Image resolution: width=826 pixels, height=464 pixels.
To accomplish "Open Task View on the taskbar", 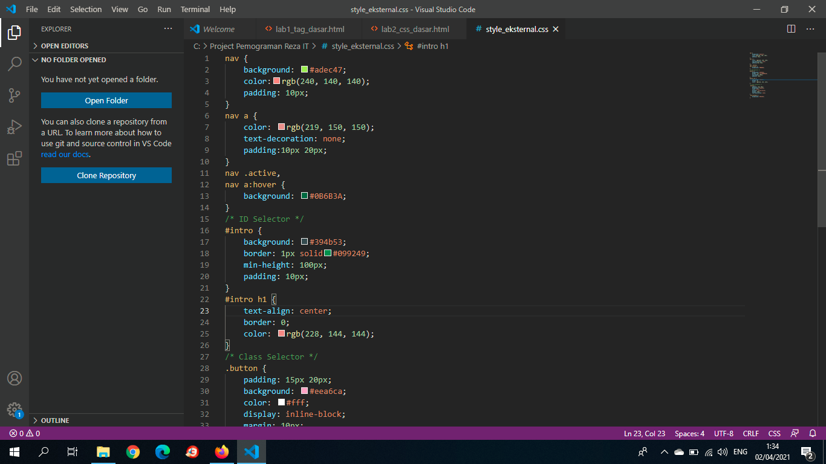I will click(73, 452).
